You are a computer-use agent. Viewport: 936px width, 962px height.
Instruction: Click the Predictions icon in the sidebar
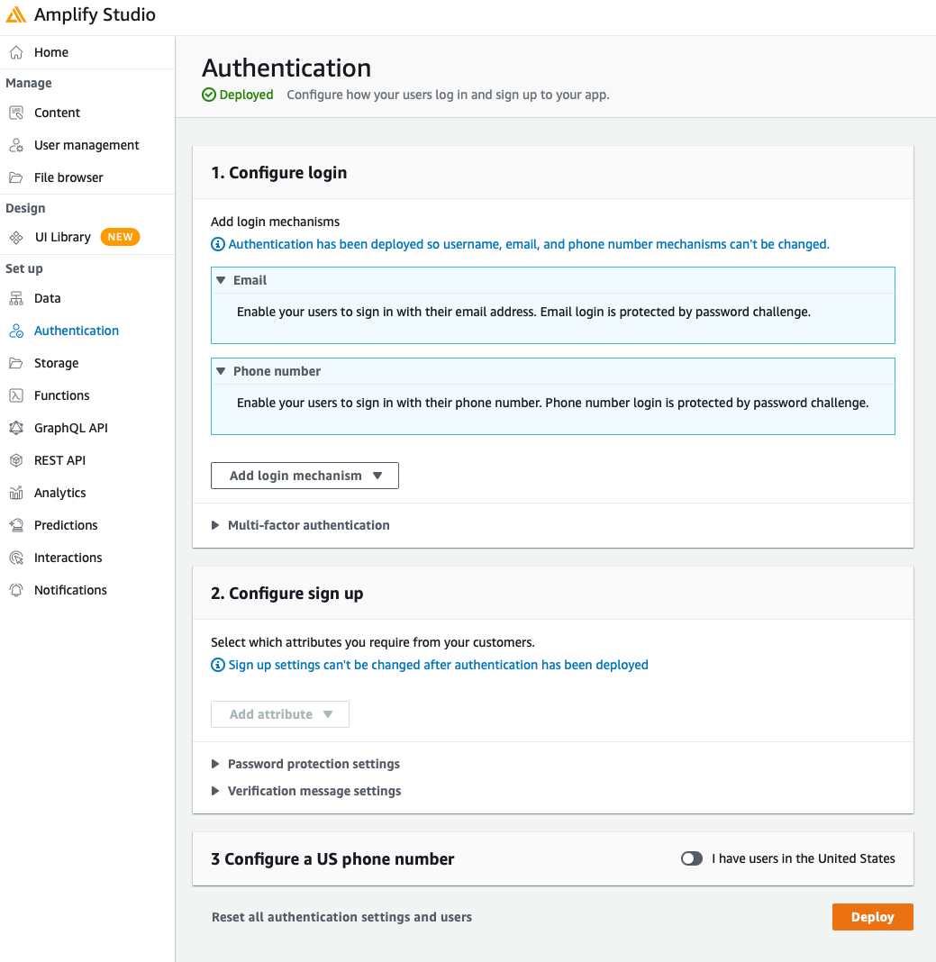pyautogui.click(x=16, y=525)
